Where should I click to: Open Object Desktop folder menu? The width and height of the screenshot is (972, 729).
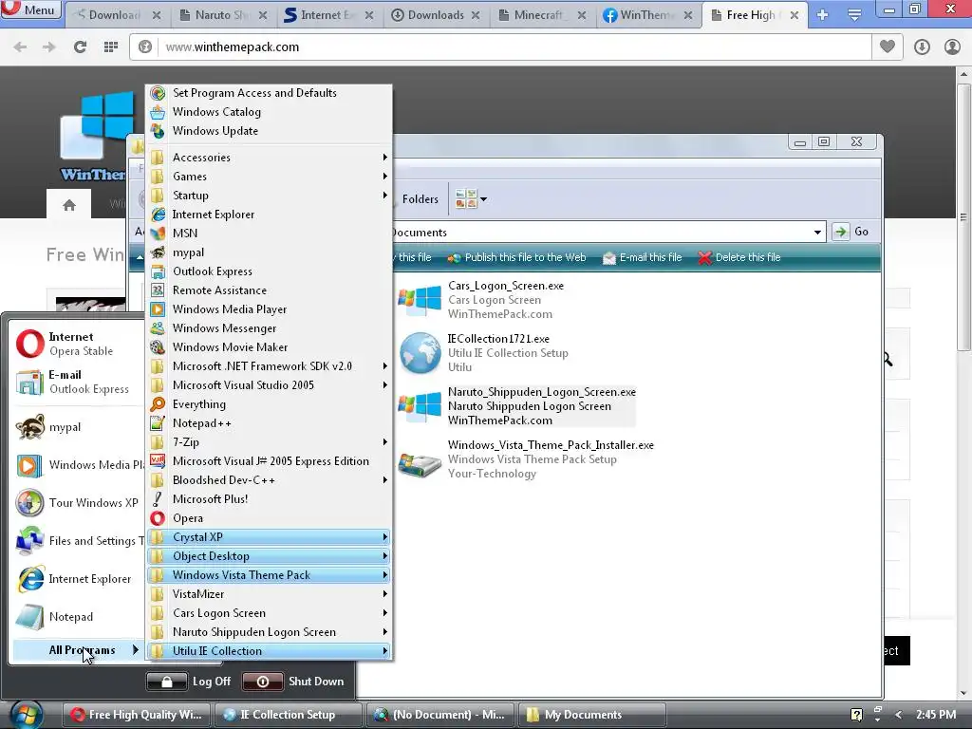(x=269, y=556)
